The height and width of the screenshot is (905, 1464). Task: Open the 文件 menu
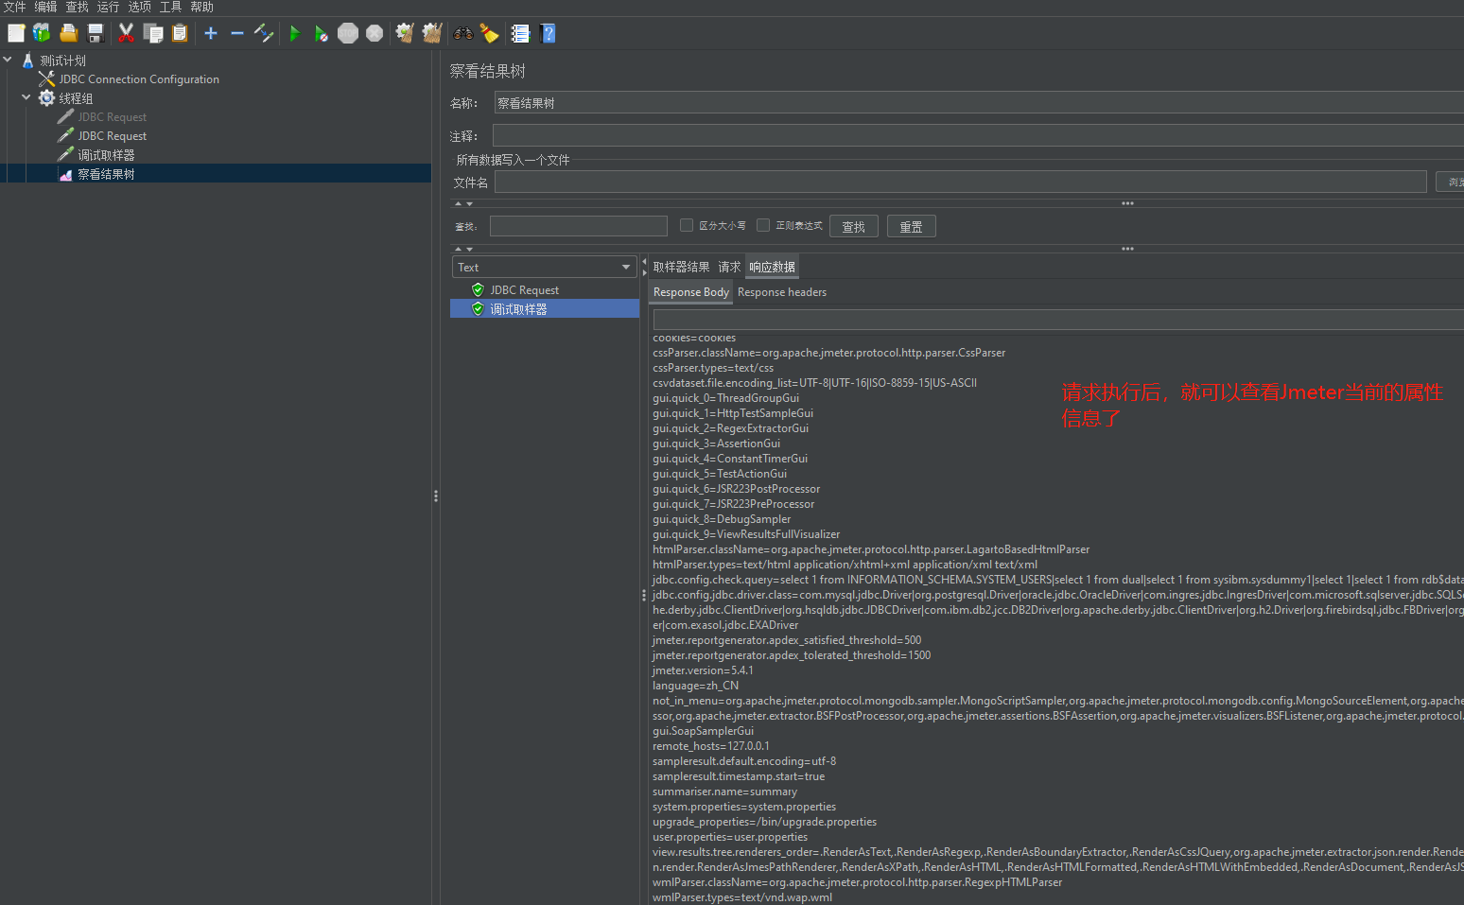tap(14, 7)
